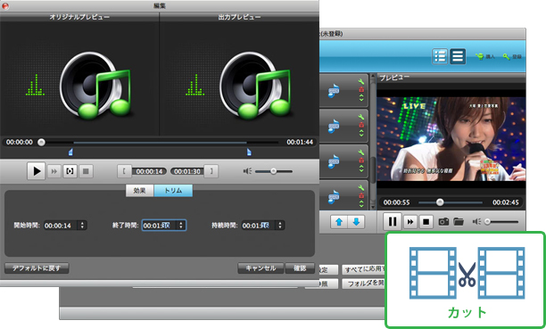Click the green reorder arrows on second file row
Screen dimensions: 546x329
[361, 133]
